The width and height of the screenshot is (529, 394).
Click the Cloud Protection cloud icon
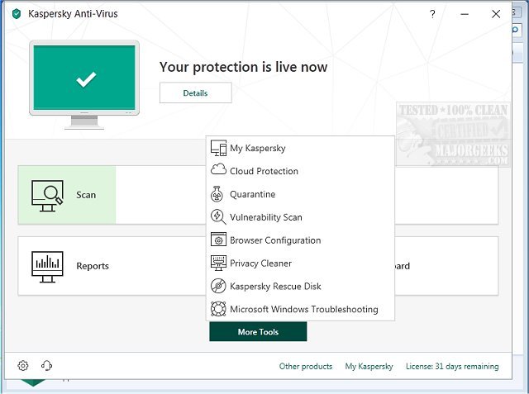(x=218, y=169)
